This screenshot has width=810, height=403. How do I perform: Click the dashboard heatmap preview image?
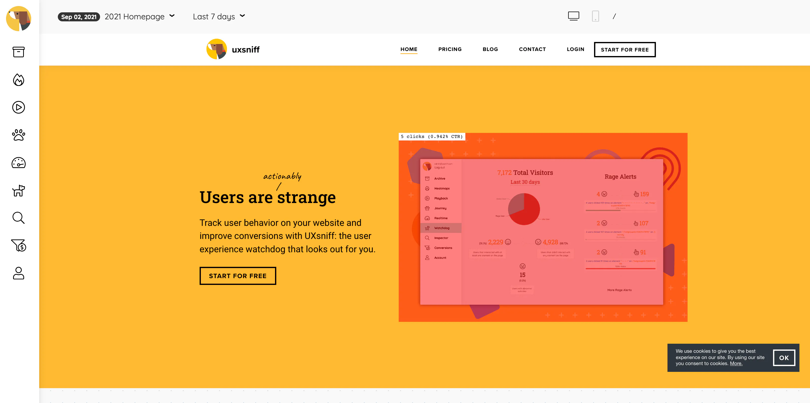543,227
